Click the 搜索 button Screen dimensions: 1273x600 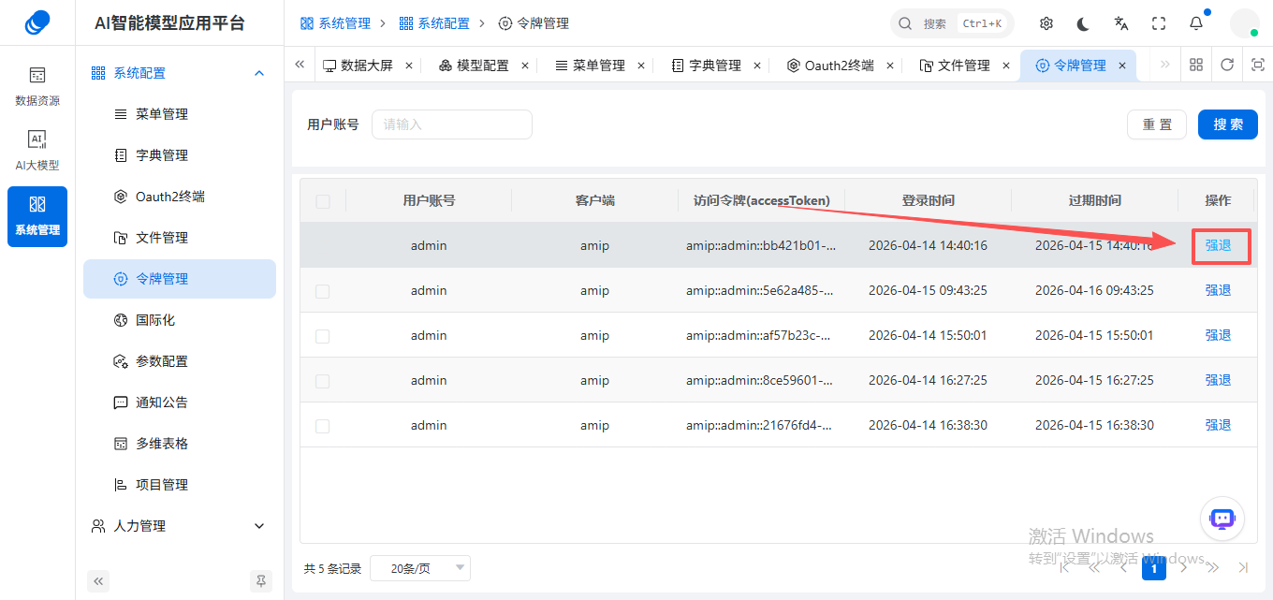point(1228,124)
